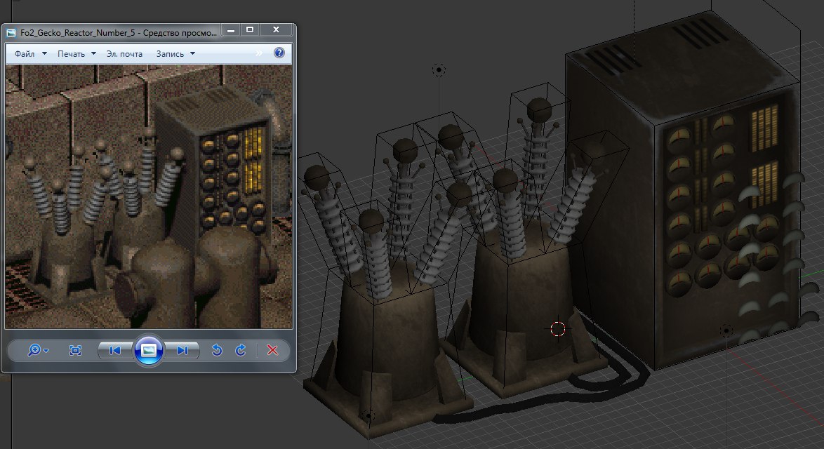Screen dimensions: 824x449
Task: Click the Эл. почта toolbar button
Action: click(124, 53)
